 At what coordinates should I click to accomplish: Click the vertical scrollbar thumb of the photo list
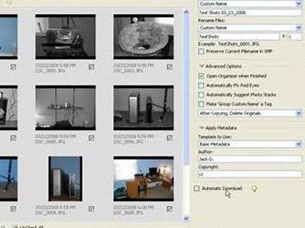tap(186, 91)
